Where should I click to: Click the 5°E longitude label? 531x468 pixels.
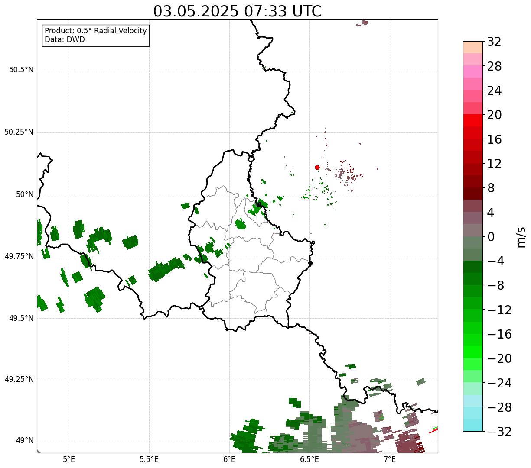click(x=69, y=459)
